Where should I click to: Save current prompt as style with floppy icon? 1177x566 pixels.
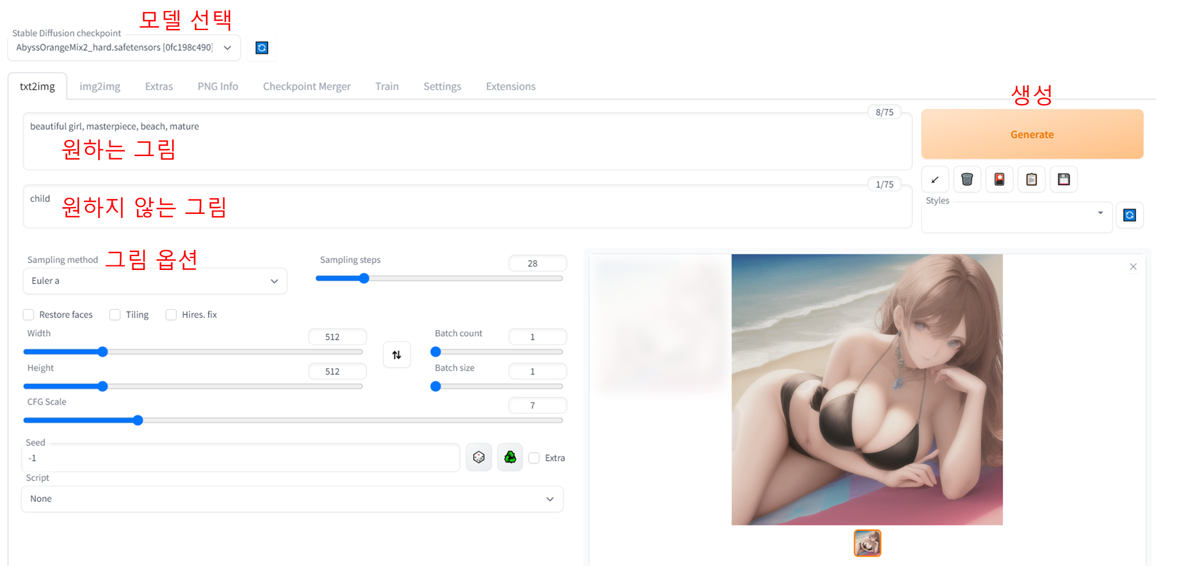[1064, 180]
